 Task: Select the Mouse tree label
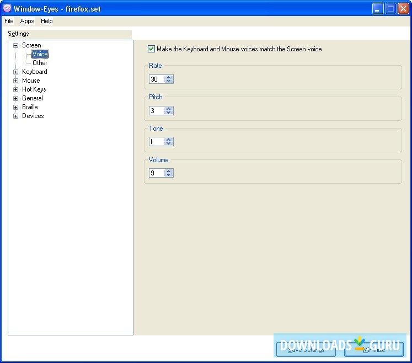pos(31,81)
